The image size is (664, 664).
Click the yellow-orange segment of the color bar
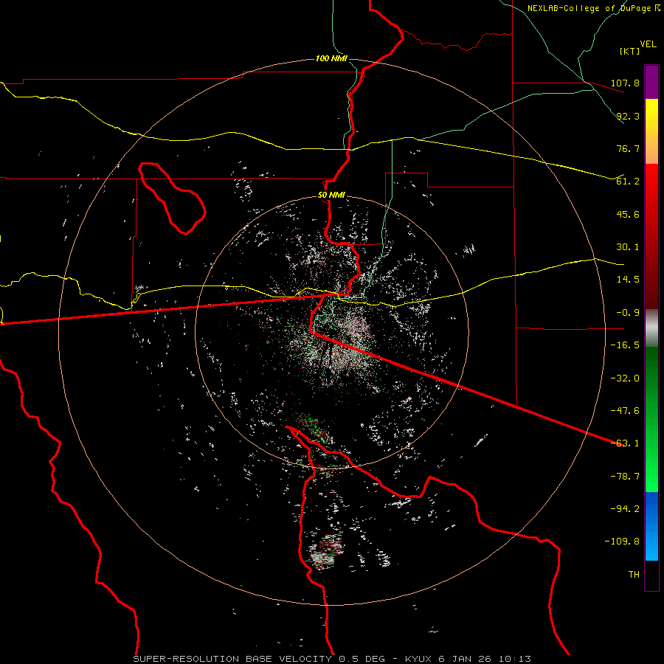click(x=651, y=131)
